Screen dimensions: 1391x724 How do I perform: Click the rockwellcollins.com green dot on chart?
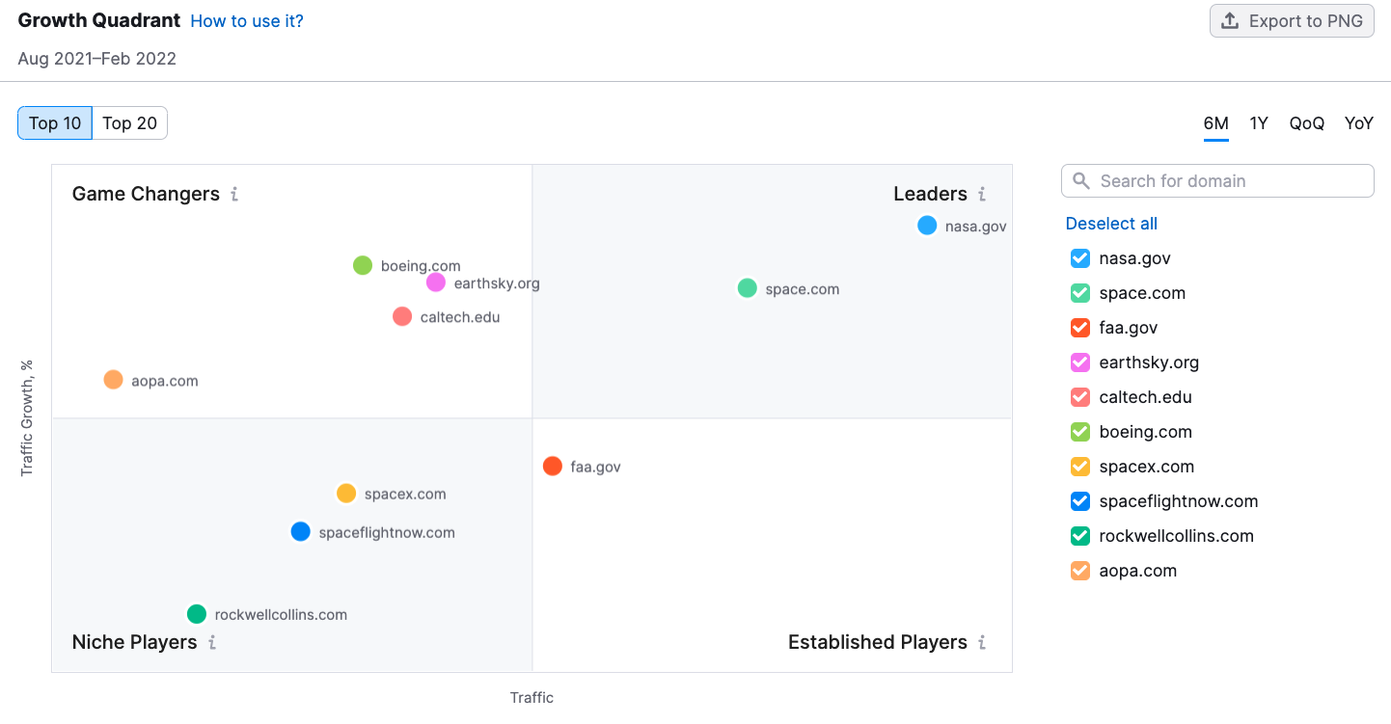(197, 614)
